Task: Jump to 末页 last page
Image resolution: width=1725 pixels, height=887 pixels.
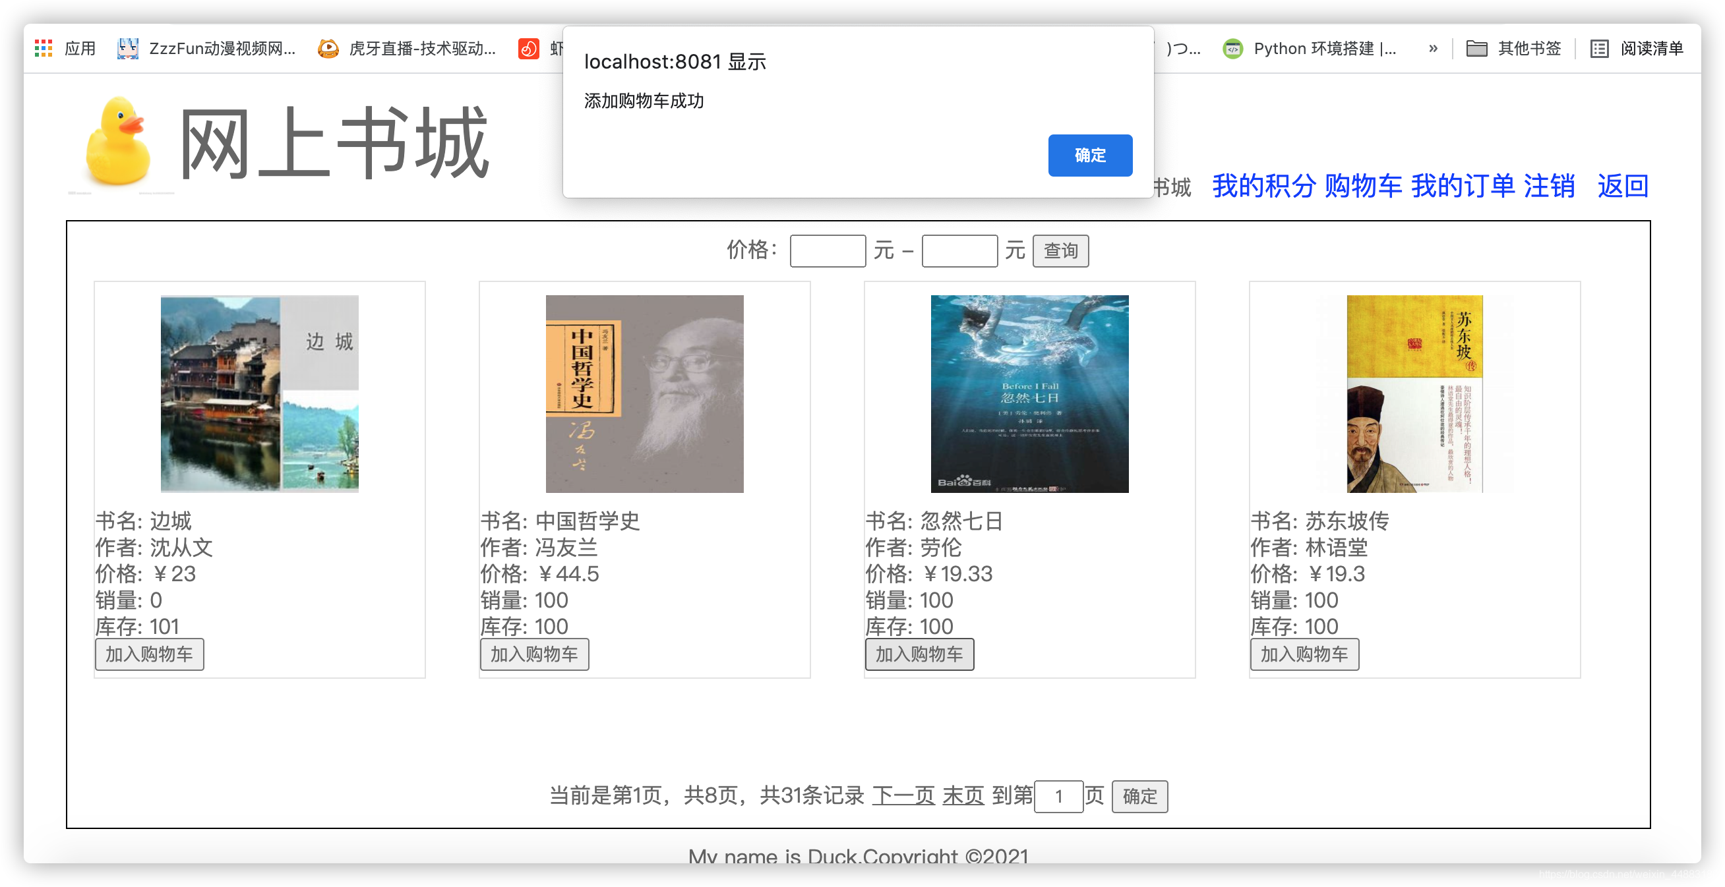Action: click(x=963, y=795)
